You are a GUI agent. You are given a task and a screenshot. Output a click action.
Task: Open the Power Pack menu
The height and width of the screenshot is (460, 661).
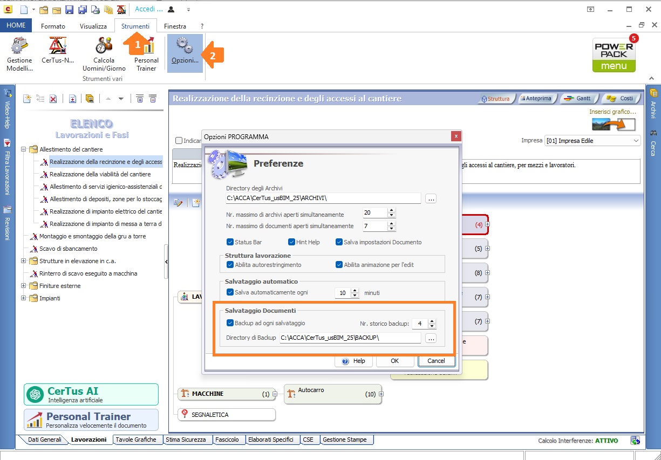tap(614, 54)
